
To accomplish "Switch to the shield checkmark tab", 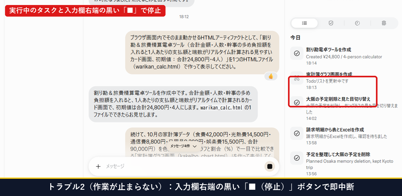I will tap(331, 23).
